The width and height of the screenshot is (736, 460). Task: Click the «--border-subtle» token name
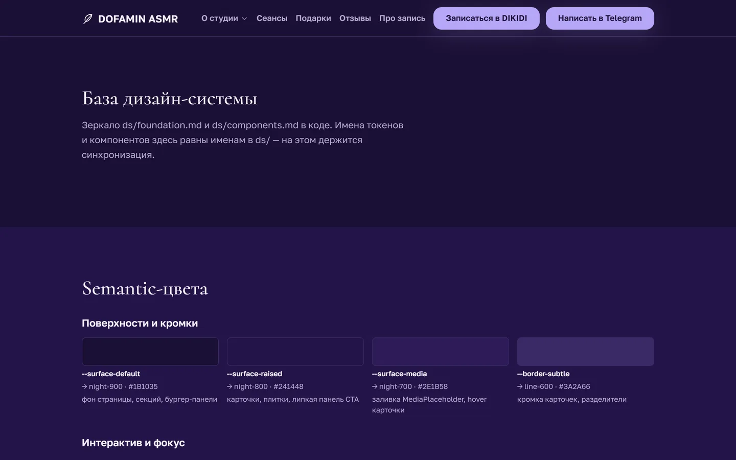(x=543, y=374)
